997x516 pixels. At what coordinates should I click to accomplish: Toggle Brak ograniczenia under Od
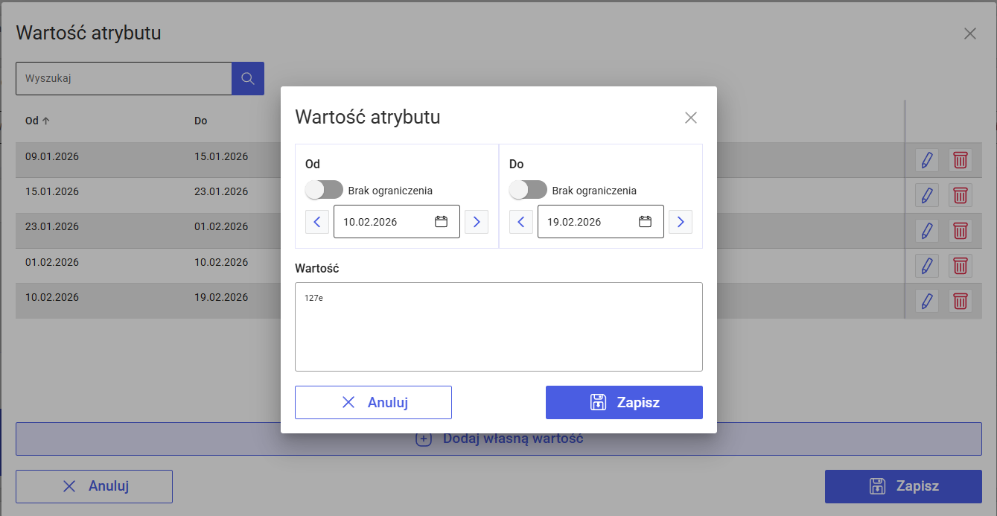pyautogui.click(x=324, y=190)
